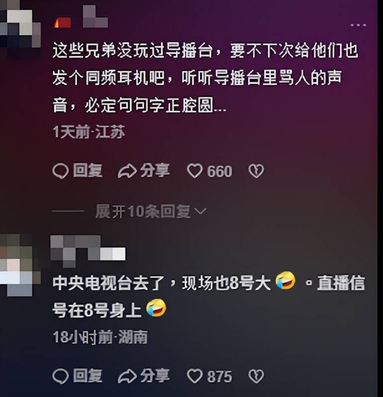Dislike the Jiangsu comment via its broken heart icon

[x=256, y=171]
